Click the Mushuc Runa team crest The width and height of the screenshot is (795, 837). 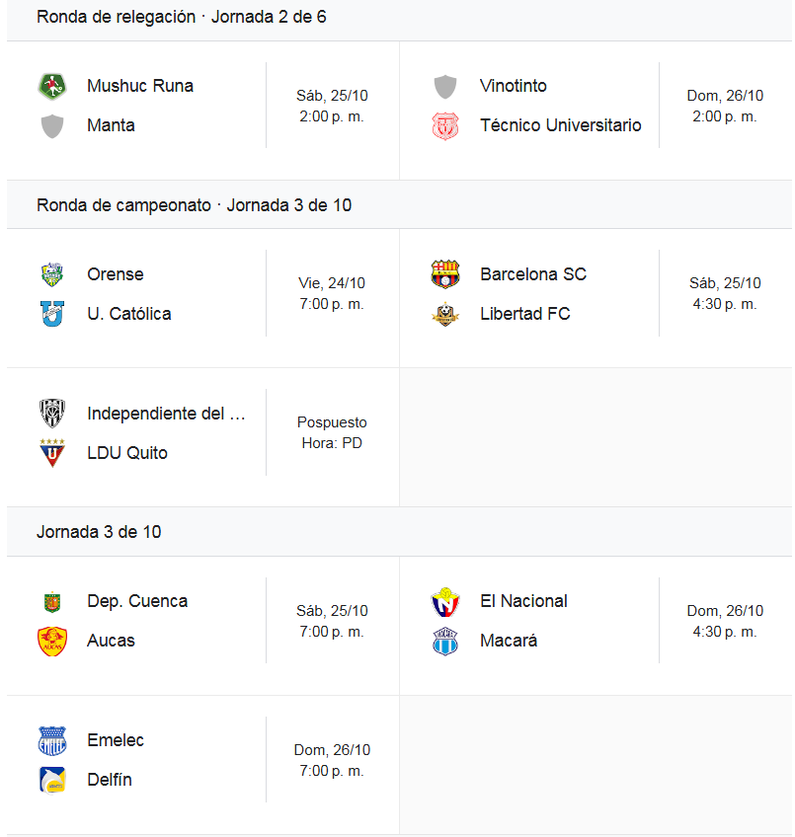(52, 86)
